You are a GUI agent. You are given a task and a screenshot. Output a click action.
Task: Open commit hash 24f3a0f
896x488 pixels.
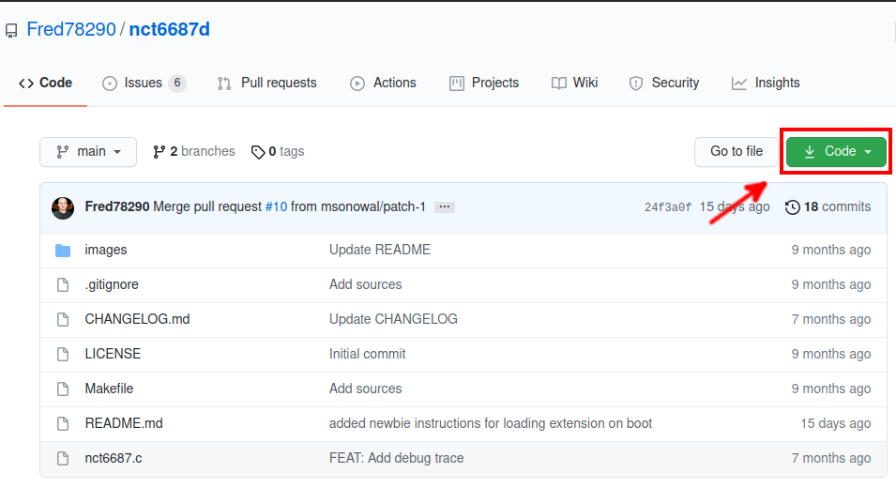click(668, 207)
